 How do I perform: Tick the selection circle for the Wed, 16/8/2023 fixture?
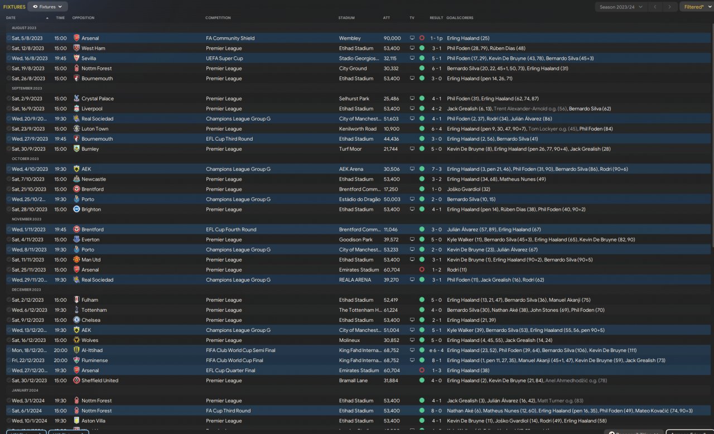click(x=8, y=59)
